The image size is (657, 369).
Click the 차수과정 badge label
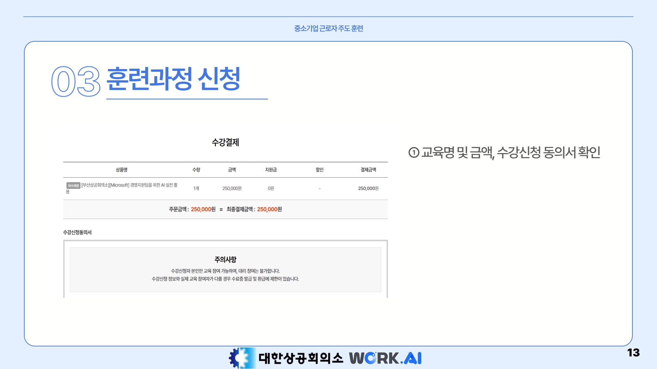pyautogui.click(x=73, y=186)
